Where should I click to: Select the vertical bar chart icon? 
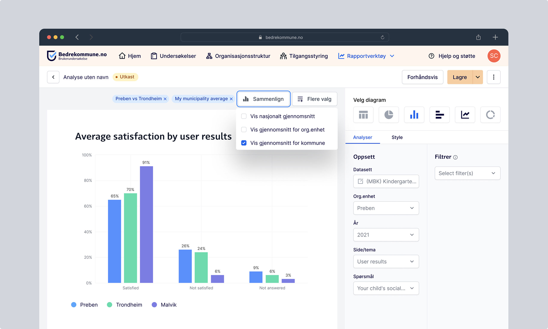pos(414,115)
